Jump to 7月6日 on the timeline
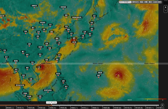Viewport: 168px width, 109px height. 74,108
